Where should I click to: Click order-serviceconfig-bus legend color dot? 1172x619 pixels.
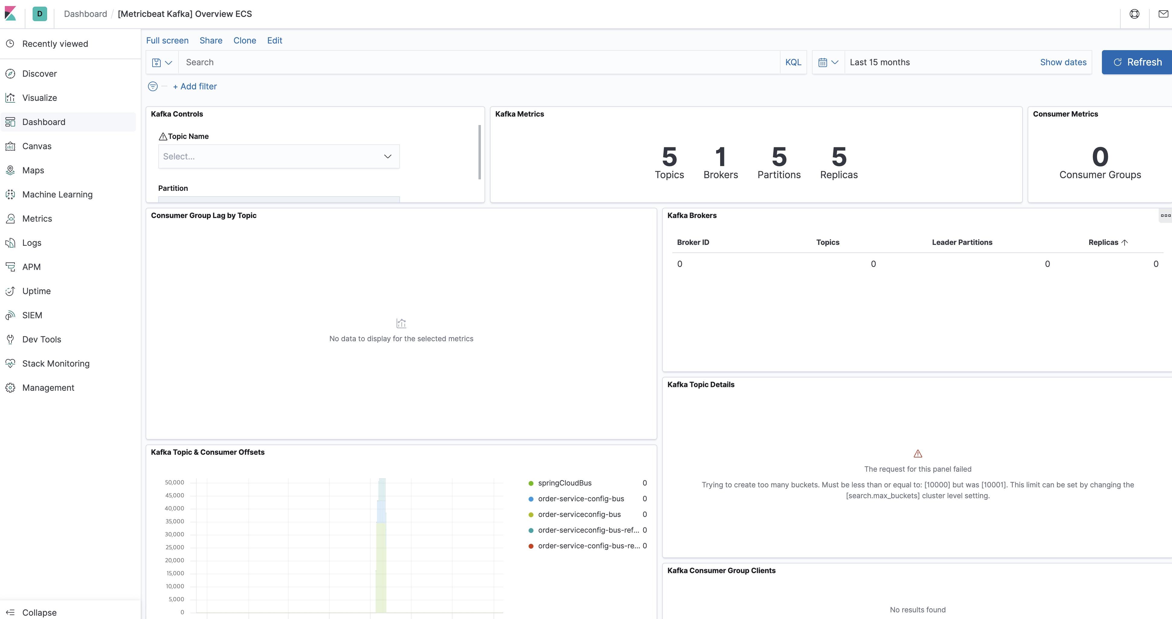(x=530, y=515)
